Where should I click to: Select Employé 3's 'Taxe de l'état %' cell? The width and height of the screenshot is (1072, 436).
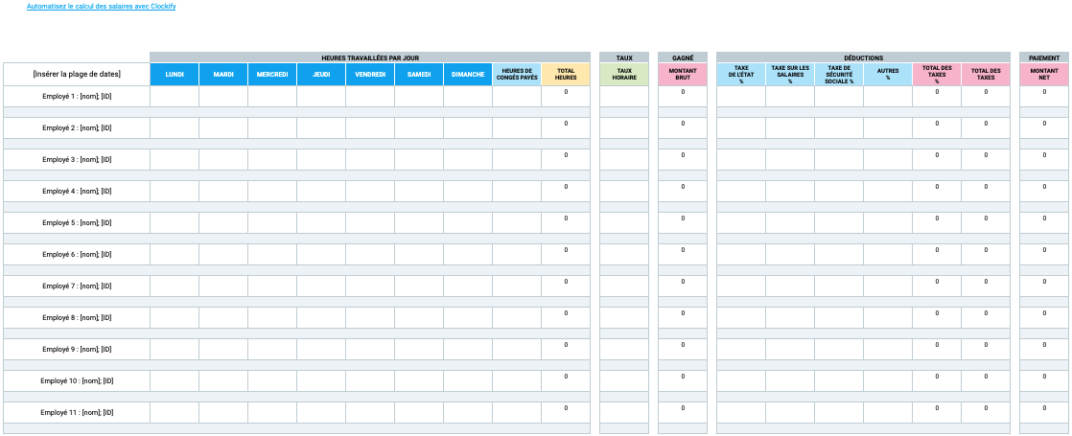click(x=741, y=159)
